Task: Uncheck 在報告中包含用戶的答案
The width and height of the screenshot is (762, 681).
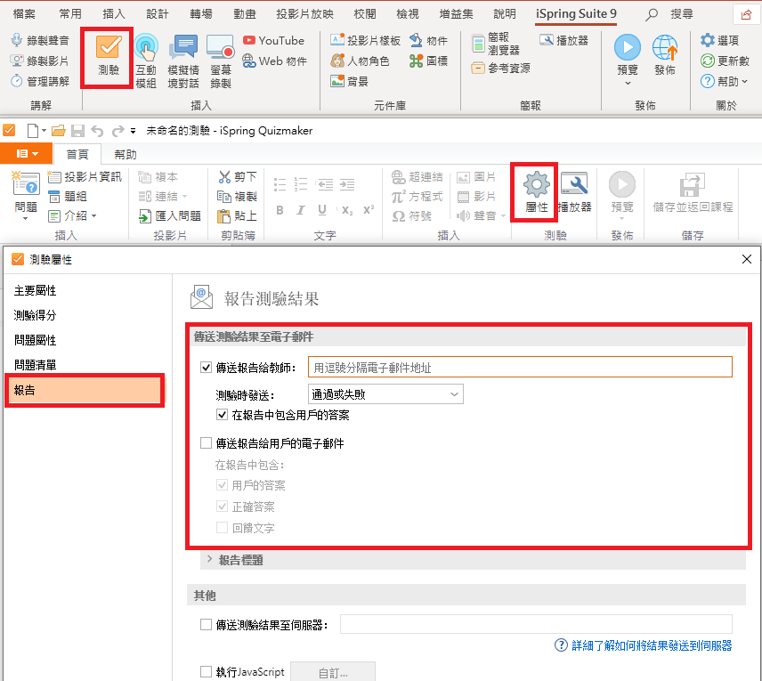Action: coord(222,415)
